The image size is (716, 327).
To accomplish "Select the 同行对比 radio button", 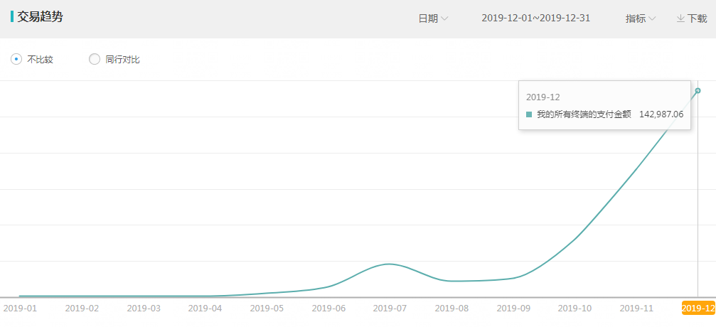I will pyautogui.click(x=95, y=60).
